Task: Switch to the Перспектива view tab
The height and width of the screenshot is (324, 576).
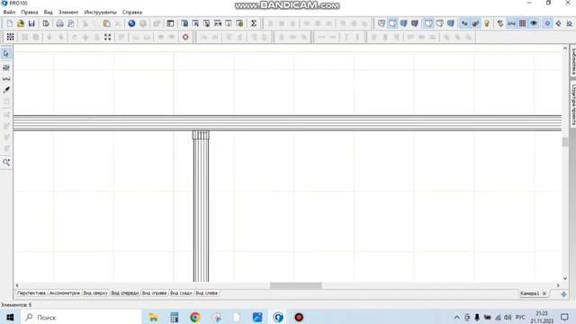Action: [31, 293]
